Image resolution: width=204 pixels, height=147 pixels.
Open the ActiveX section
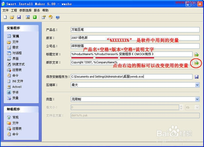14,87
